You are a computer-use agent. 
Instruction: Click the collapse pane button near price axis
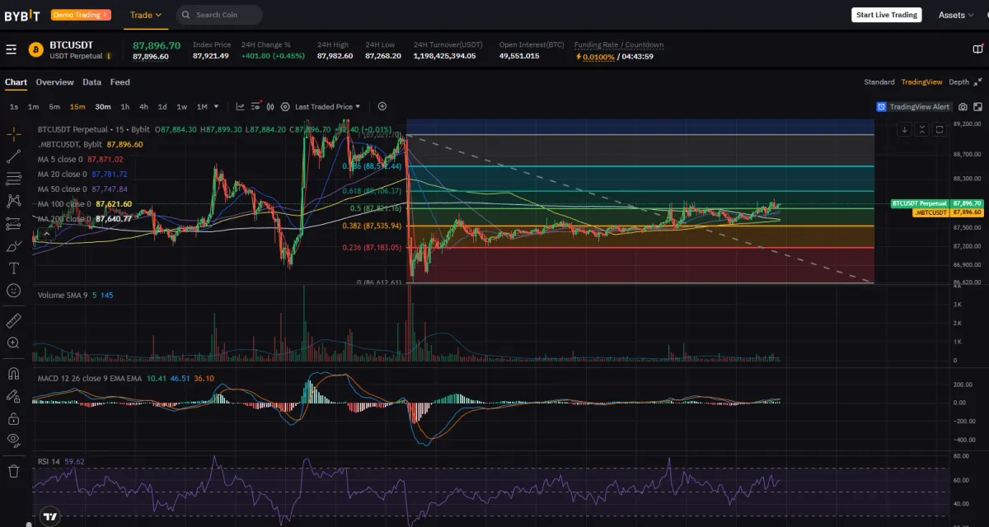tap(922, 129)
